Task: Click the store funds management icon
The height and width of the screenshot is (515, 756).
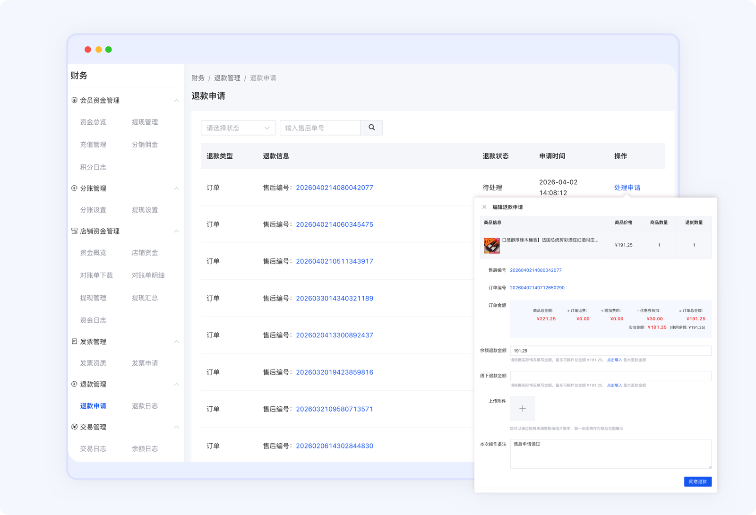Action: [x=74, y=231]
